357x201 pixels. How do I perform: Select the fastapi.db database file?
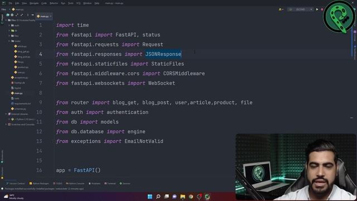tap(18, 83)
